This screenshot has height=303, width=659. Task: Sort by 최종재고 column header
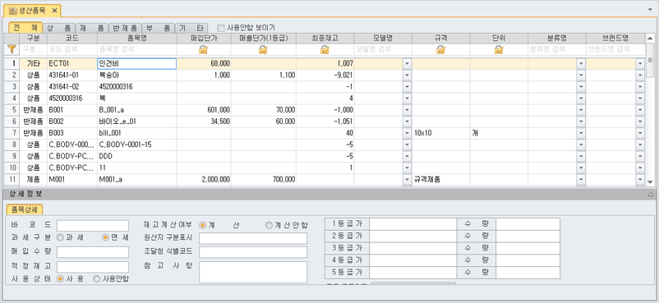click(x=325, y=39)
